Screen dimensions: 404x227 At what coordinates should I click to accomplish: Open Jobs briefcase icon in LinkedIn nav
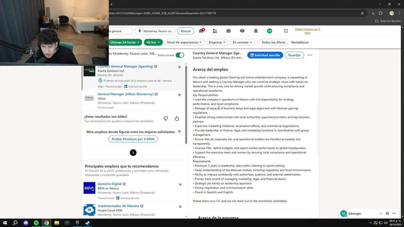click(x=229, y=31)
